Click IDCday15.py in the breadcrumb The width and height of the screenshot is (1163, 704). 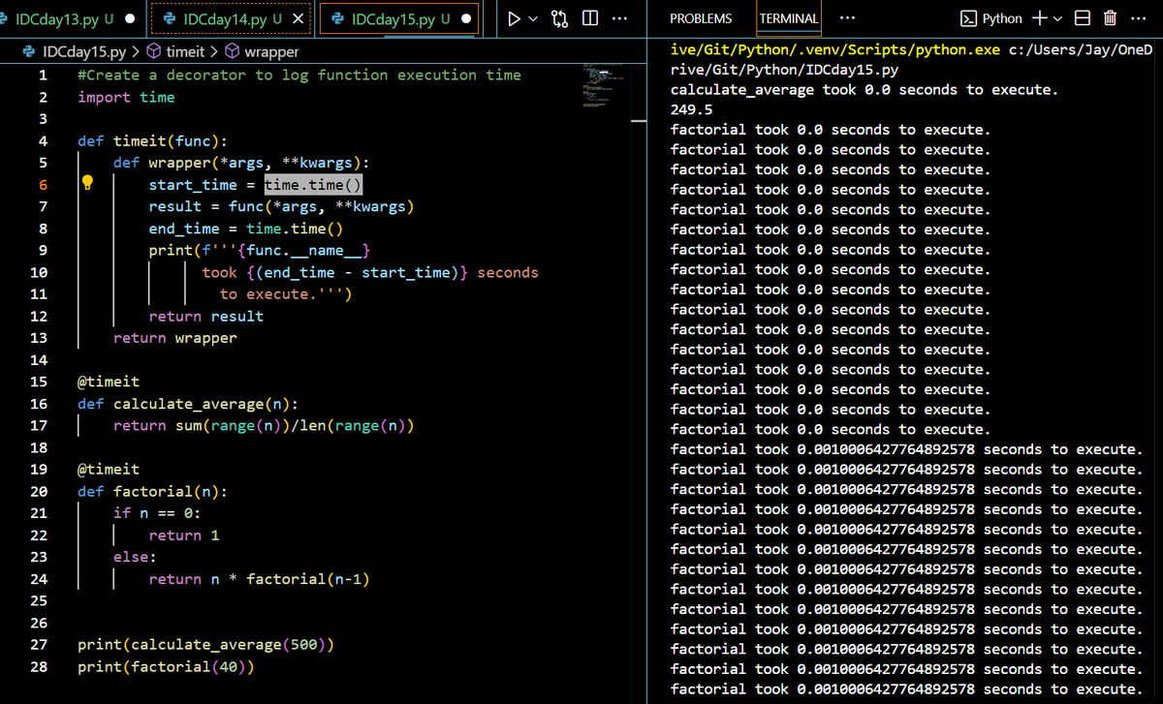tap(84, 51)
